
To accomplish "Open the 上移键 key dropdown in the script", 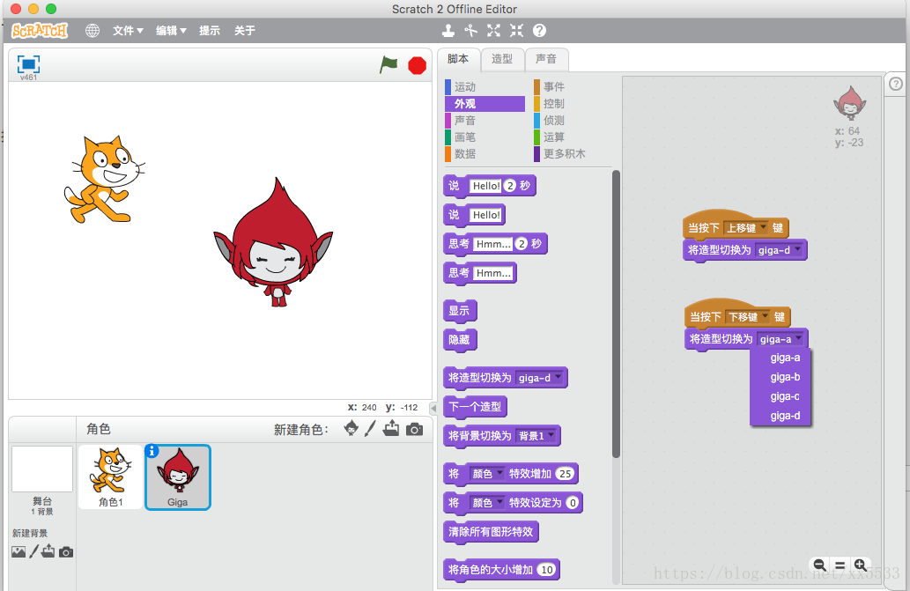I will [x=746, y=228].
